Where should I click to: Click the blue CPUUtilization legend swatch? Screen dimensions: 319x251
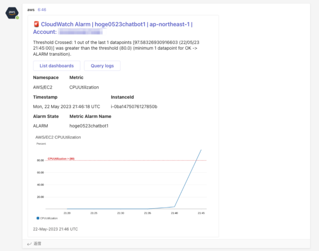38,218
